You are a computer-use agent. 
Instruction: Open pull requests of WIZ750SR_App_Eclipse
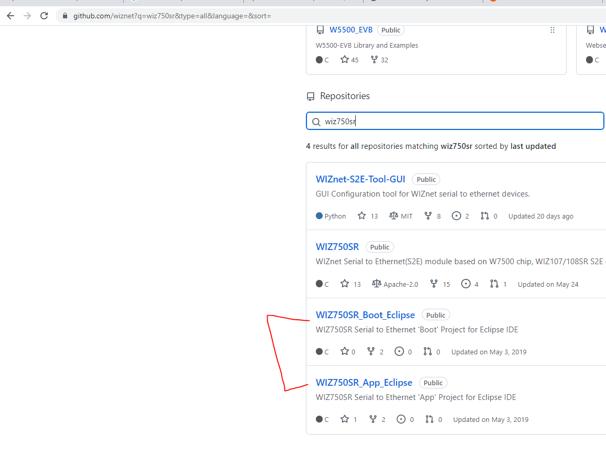(433, 419)
